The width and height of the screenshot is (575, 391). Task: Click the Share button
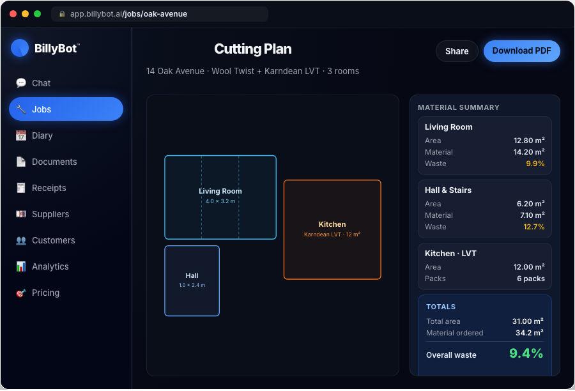pos(457,51)
